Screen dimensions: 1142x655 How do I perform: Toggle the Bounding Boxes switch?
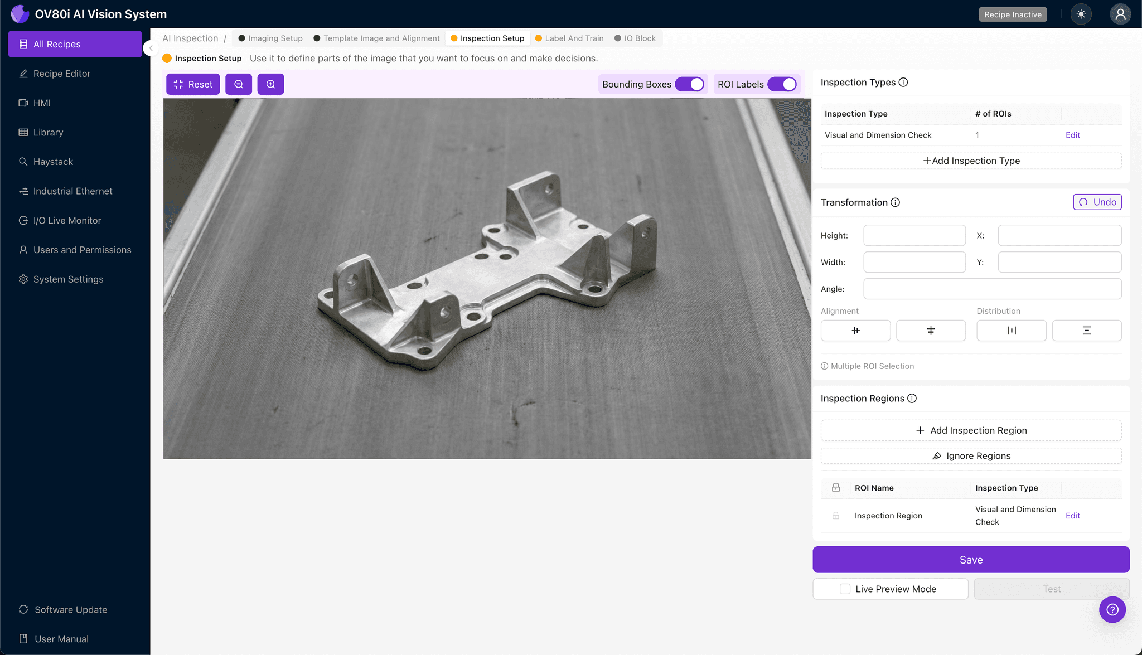point(690,84)
